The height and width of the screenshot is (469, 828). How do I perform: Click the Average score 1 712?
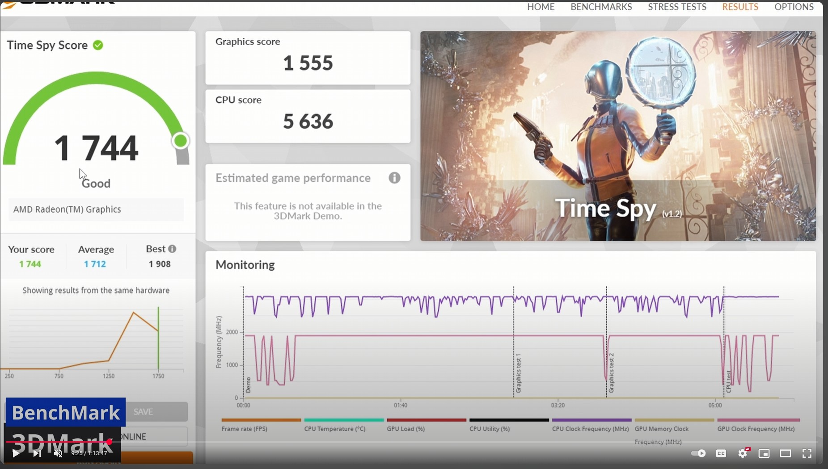pos(95,264)
